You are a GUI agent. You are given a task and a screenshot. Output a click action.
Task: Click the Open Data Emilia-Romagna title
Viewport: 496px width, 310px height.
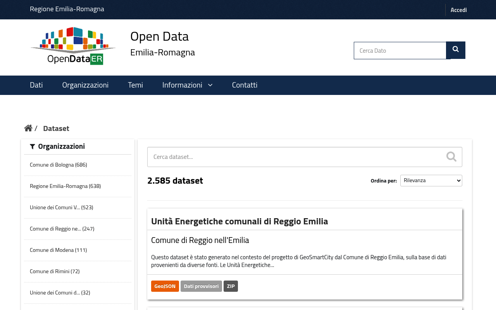(162, 43)
